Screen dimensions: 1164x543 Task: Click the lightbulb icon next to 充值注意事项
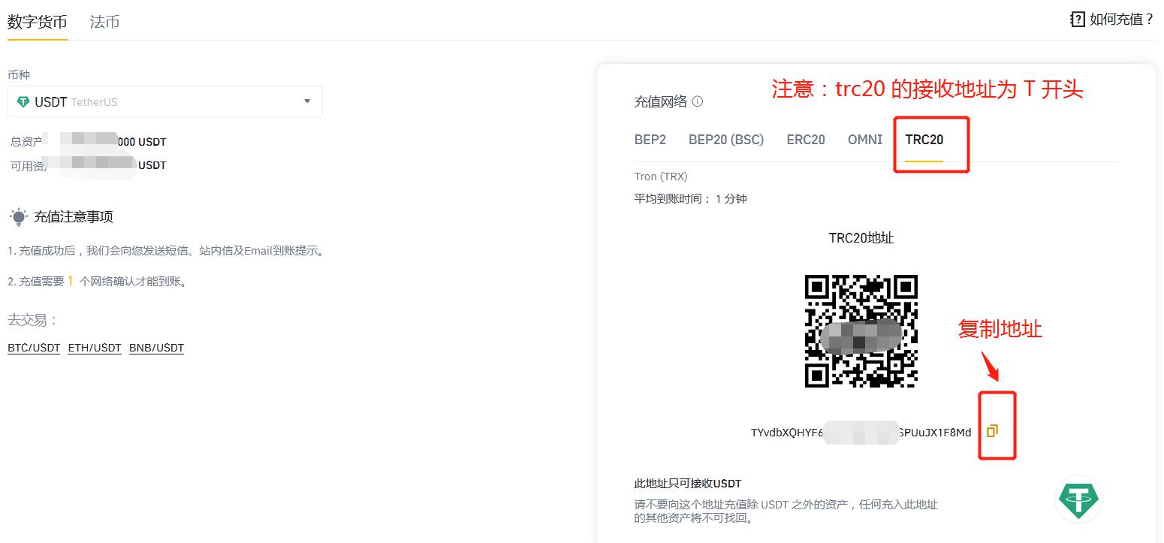20,216
